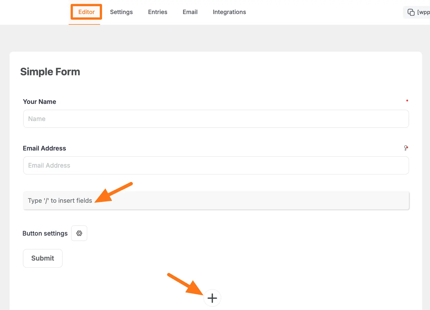Open button settings with the gear icon
Viewport: 430px width, 310px height.
pyautogui.click(x=79, y=233)
